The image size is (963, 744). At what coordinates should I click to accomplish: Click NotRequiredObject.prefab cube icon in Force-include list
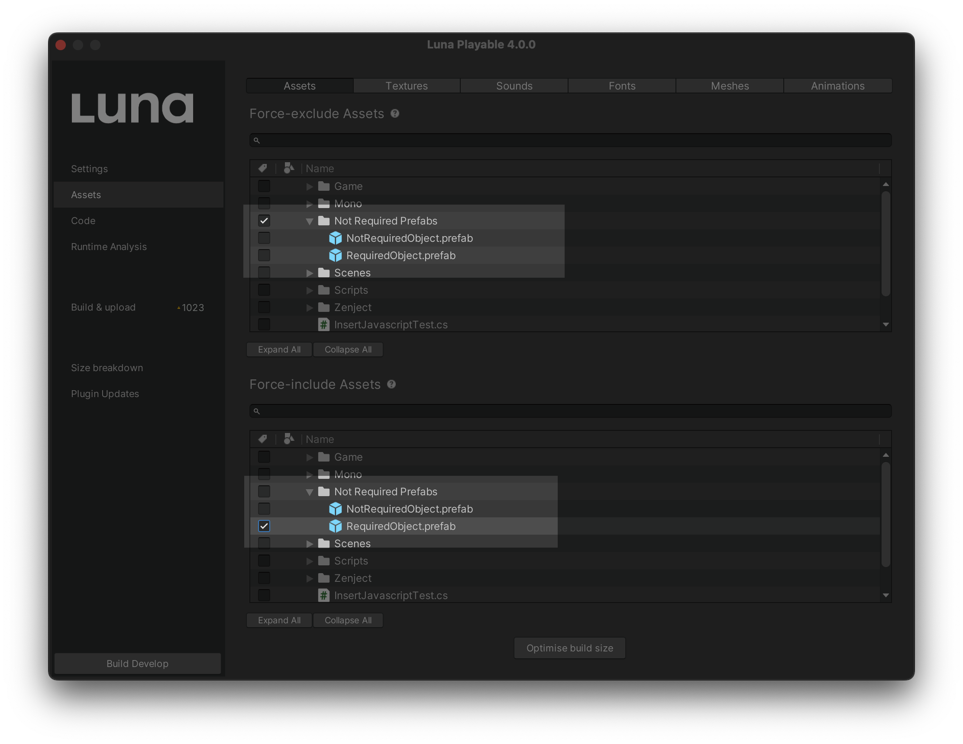coord(336,509)
